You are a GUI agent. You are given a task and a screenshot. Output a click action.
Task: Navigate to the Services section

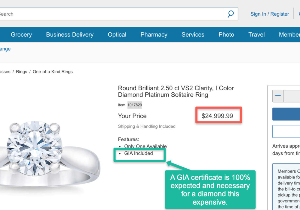[193, 34]
